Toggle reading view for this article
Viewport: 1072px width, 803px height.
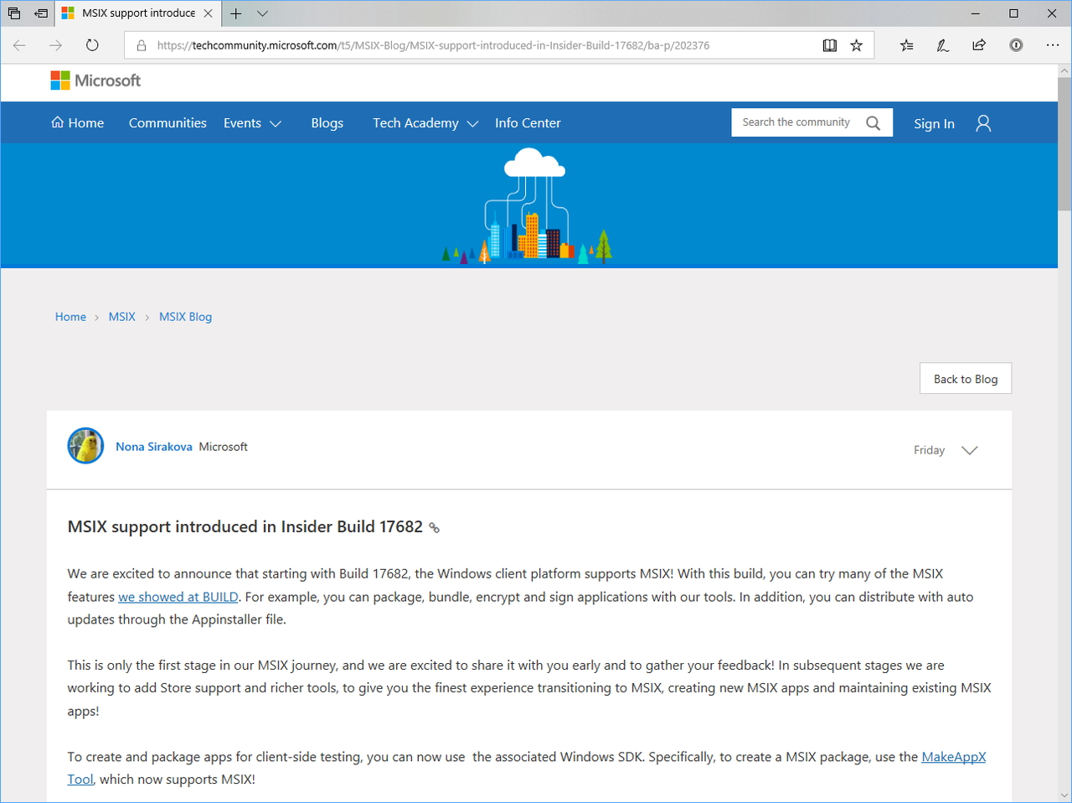829,45
